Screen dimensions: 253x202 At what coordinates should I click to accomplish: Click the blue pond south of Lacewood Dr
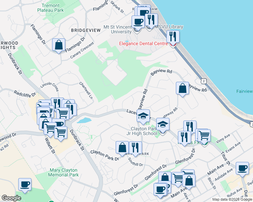click(84, 120)
